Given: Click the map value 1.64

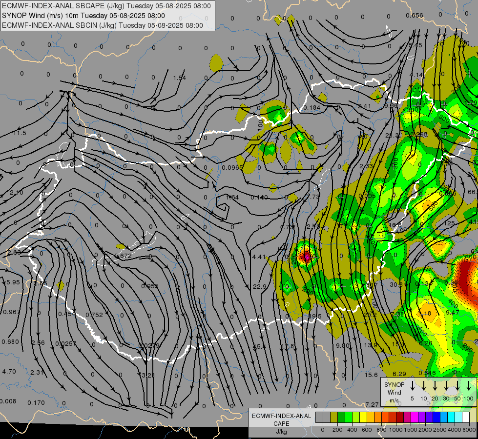Looking at the screenshot, I should pos(232,197).
